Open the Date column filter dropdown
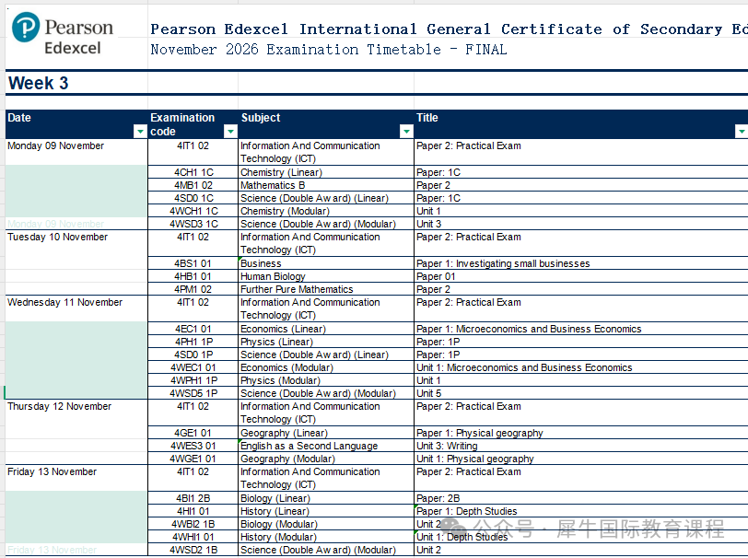The image size is (748, 558). point(140,131)
